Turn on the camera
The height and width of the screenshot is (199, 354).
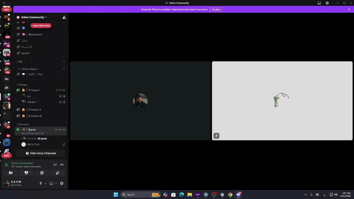coord(11,173)
